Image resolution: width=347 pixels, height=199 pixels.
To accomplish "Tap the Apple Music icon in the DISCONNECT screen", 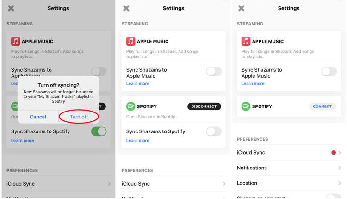I will point(131,41).
